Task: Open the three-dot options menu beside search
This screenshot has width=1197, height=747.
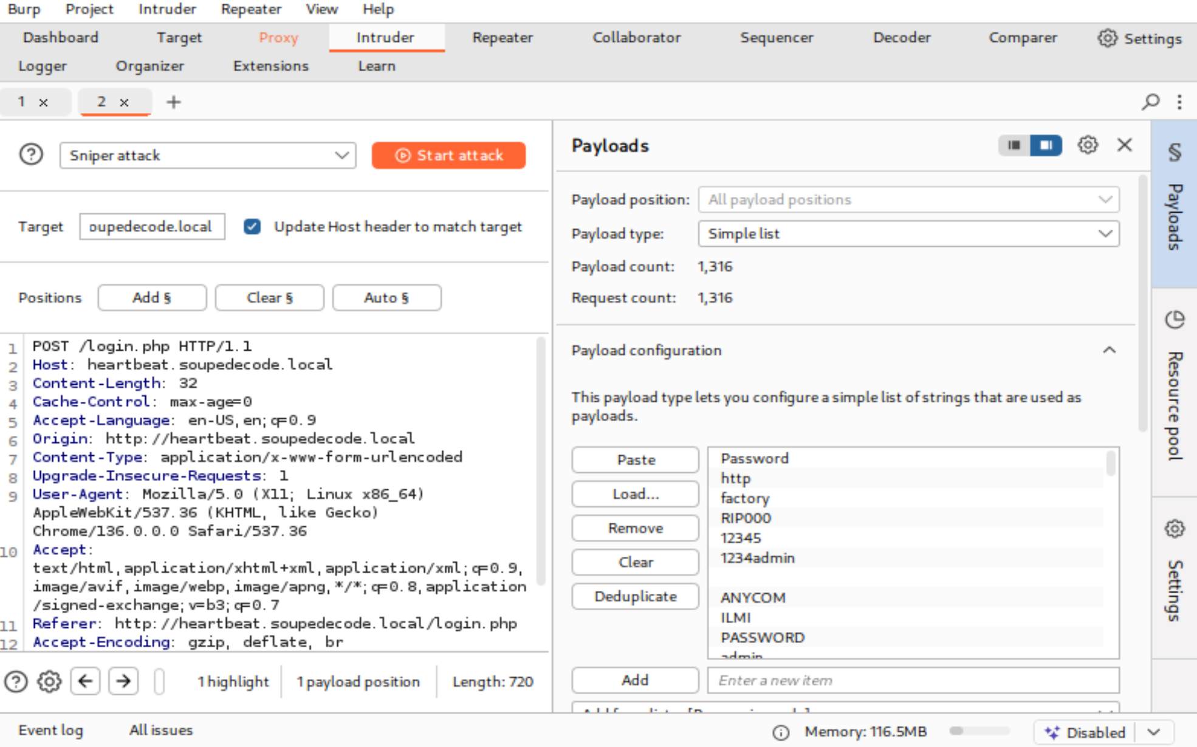Action: (x=1179, y=102)
